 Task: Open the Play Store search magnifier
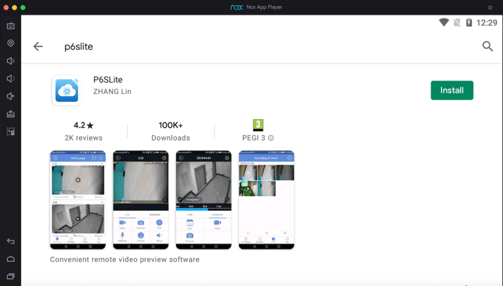coord(487,46)
